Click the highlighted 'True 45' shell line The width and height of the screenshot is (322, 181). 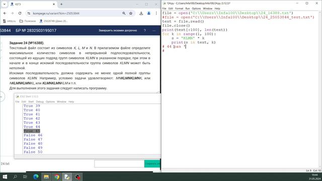(32, 131)
